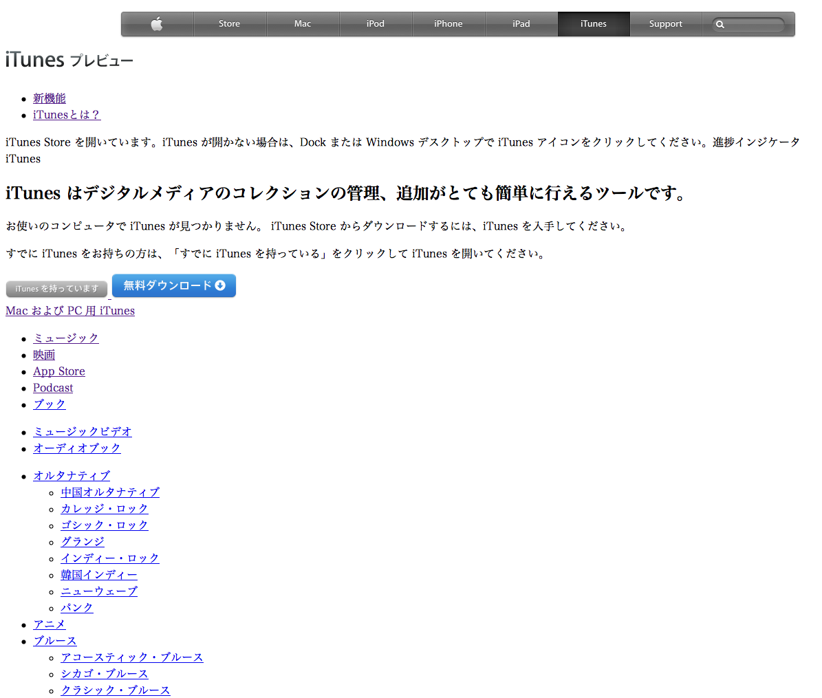The height and width of the screenshot is (698, 822).
Task: Select the 中国オルタナティブ subgenre
Action: [x=110, y=492]
